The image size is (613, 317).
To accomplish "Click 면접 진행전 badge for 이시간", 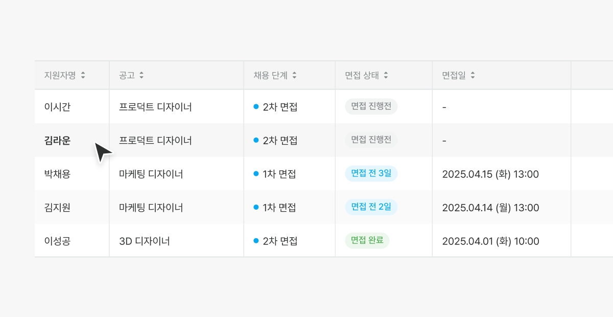I will click(x=371, y=106).
